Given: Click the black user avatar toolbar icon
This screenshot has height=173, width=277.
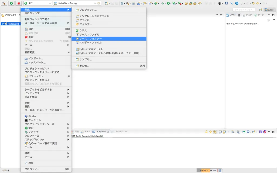Looking at the screenshot, I should [220, 3].
